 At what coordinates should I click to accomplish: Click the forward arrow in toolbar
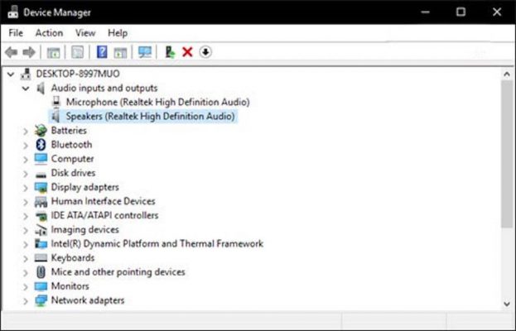pos(29,52)
